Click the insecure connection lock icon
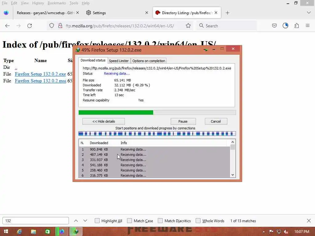The width and height of the screenshot is (315, 236). [60, 26]
